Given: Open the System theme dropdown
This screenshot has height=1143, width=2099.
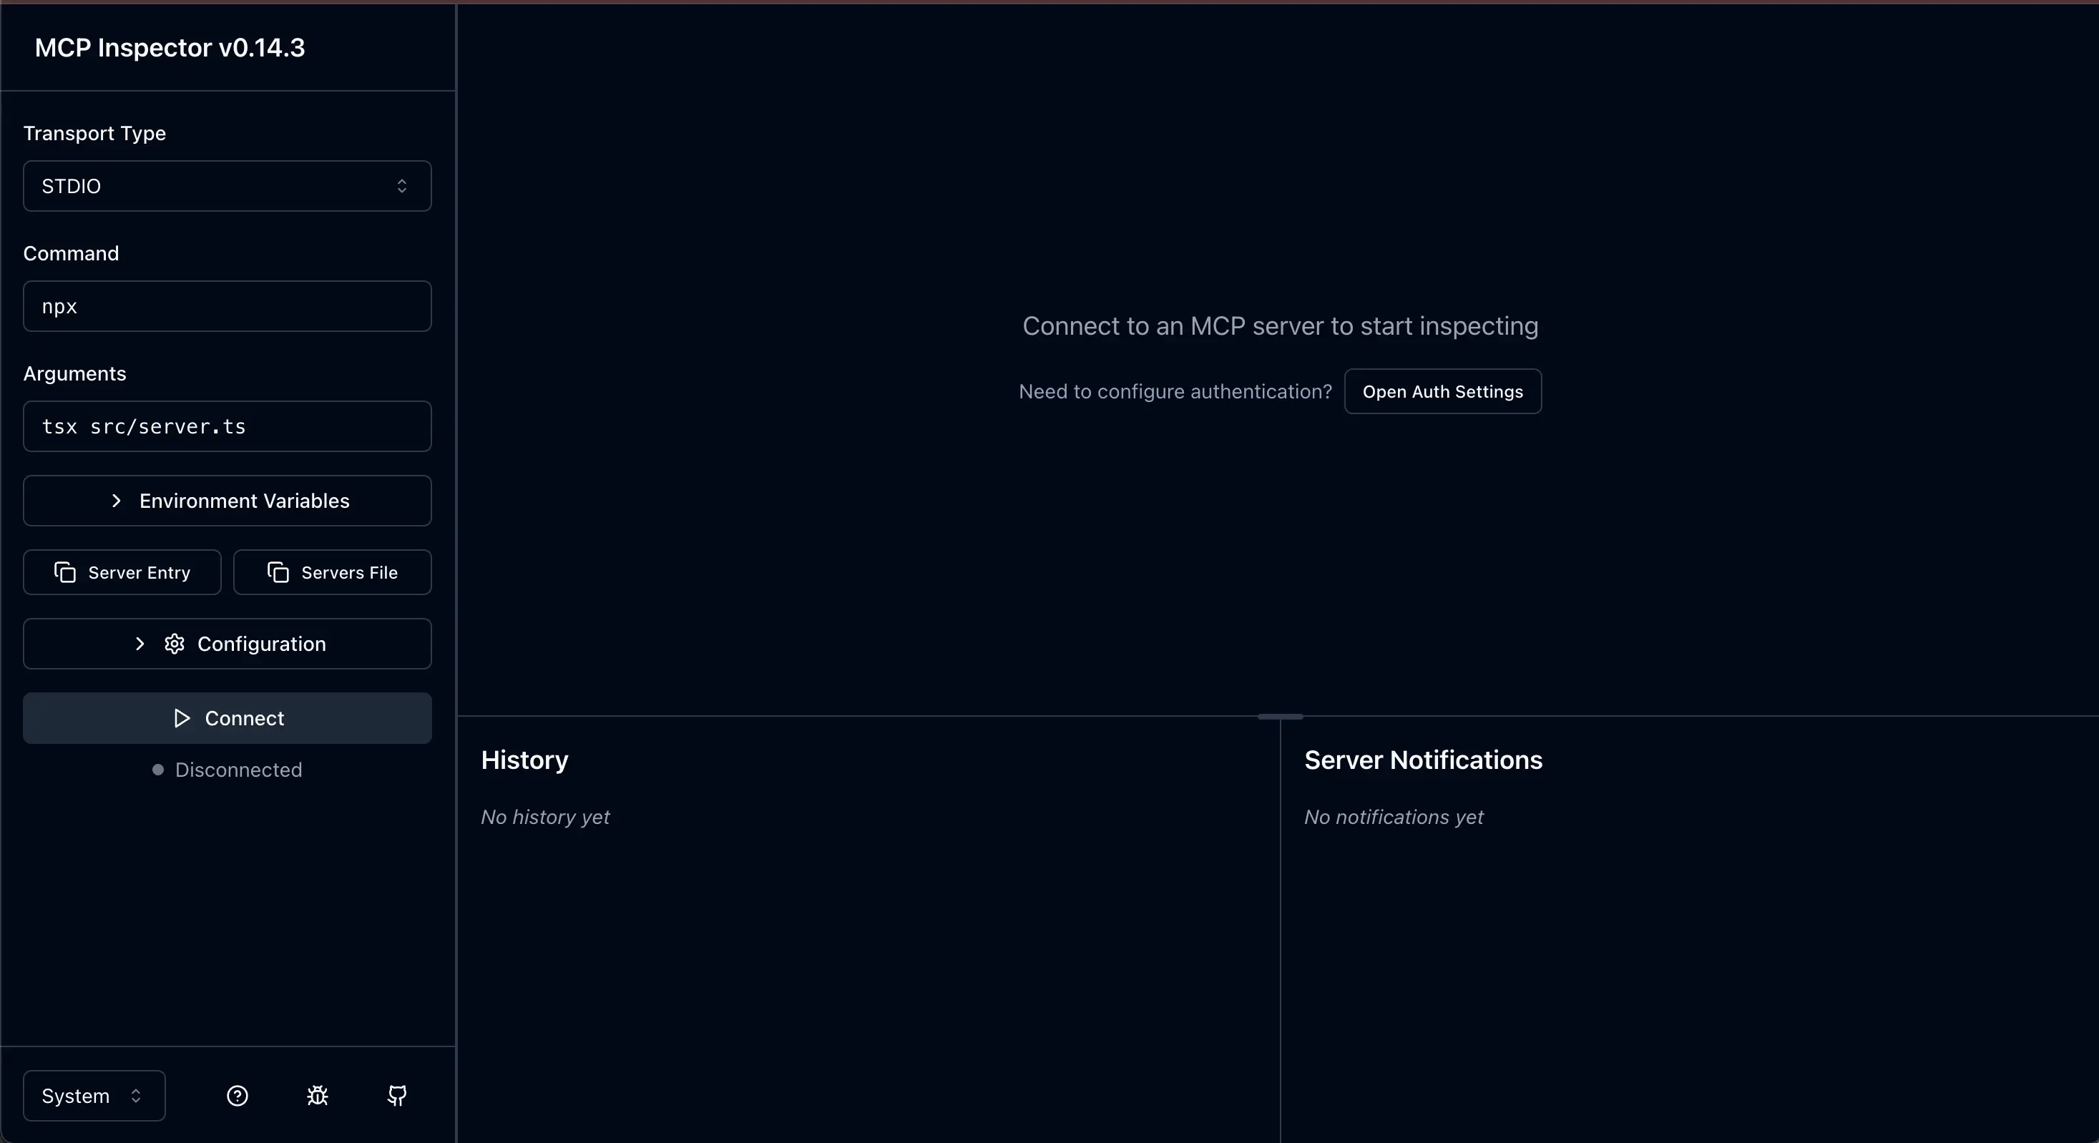Looking at the screenshot, I should tap(94, 1096).
